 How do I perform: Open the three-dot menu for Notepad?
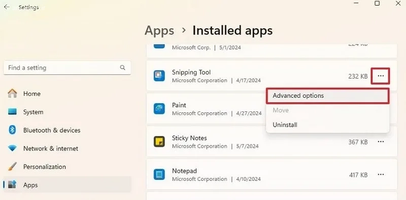380,174
